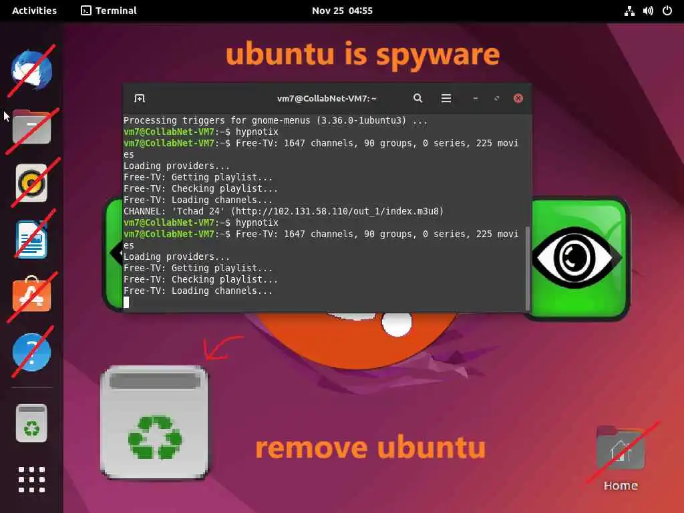Maximize the terminal window
This screenshot has width=684, height=513.
(497, 99)
